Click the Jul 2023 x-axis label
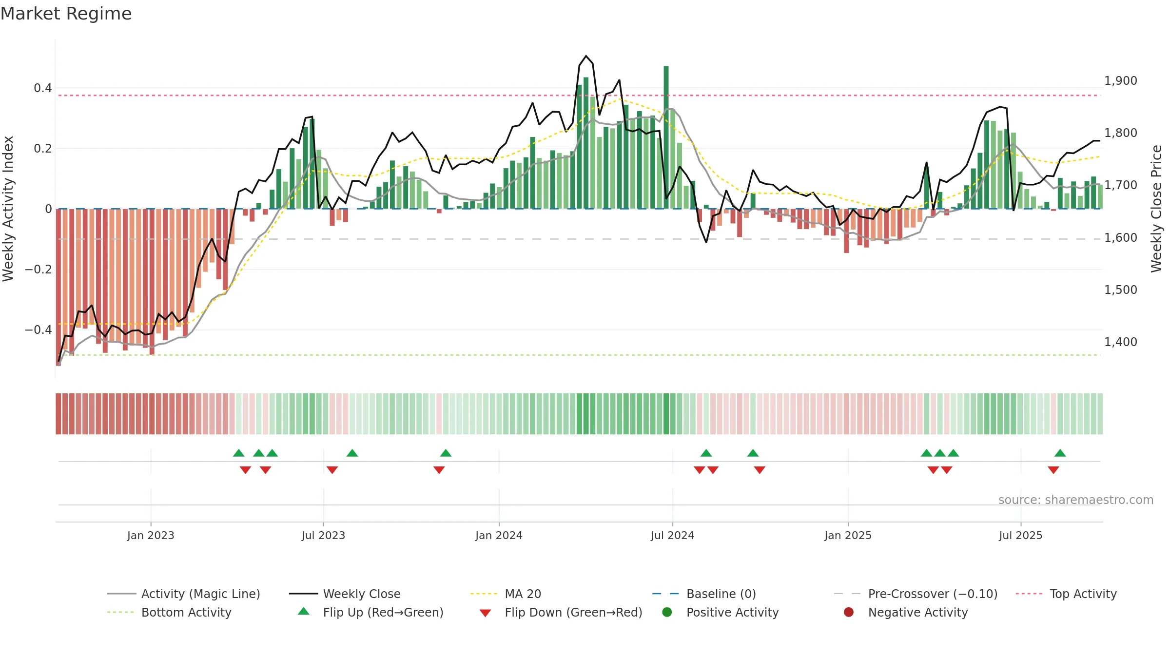 323,535
